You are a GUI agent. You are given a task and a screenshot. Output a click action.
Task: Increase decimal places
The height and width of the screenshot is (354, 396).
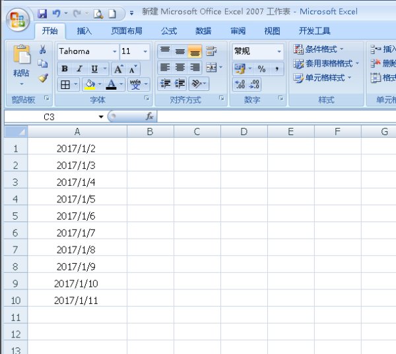point(240,84)
